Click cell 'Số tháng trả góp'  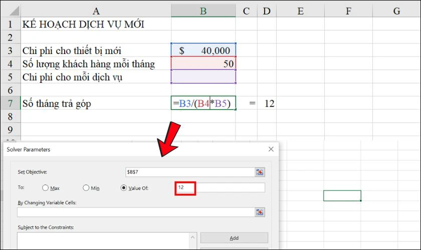(96, 103)
